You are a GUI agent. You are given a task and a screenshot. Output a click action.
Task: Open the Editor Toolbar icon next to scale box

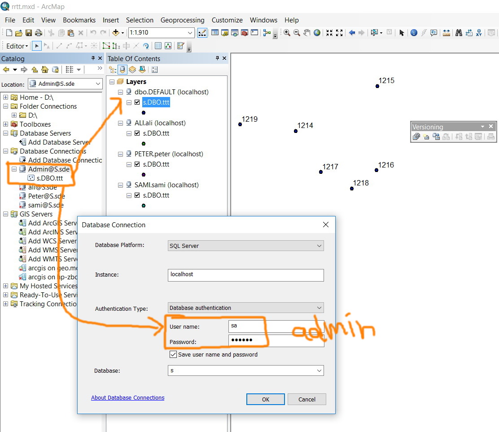[202, 32]
